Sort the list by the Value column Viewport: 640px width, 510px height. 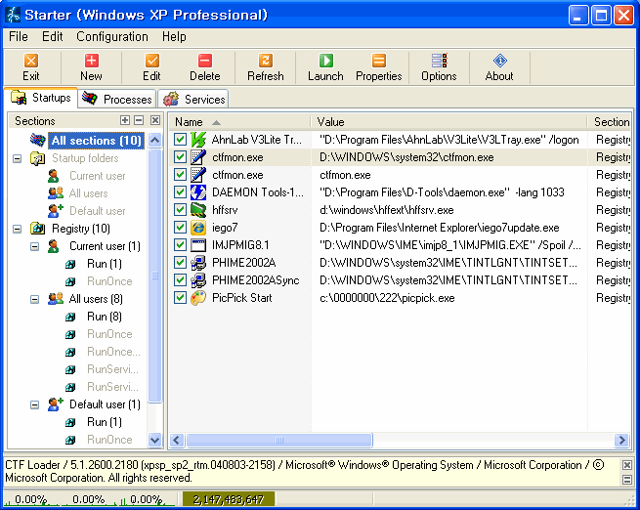click(449, 122)
